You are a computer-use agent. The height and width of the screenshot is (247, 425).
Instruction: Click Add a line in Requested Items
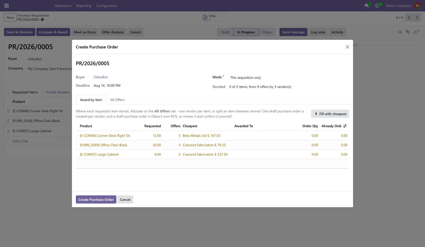coord(20,141)
